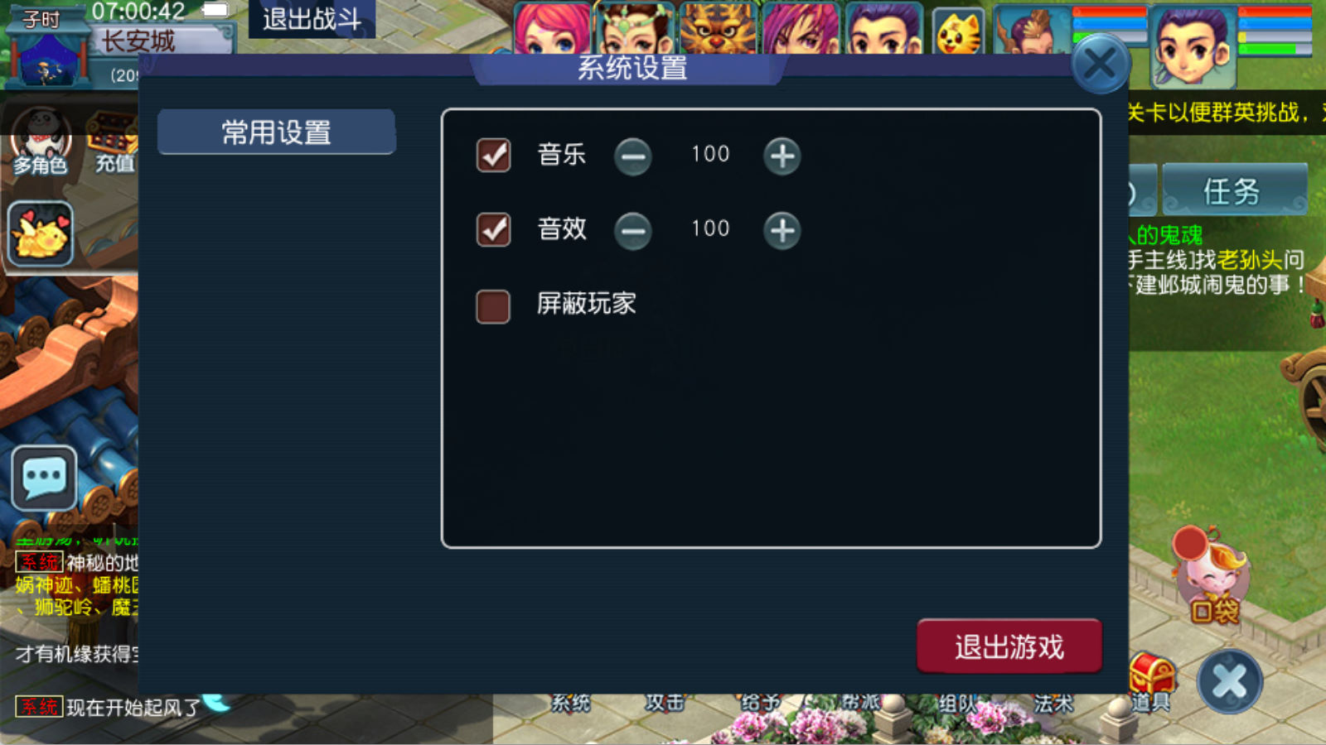
Task: Open the chat speech bubble icon
Action: coord(44,478)
